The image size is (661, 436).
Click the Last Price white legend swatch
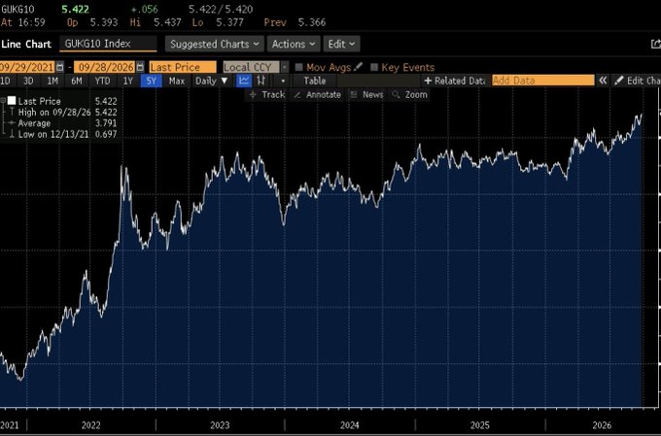pyautogui.click(x=12, y=101)
